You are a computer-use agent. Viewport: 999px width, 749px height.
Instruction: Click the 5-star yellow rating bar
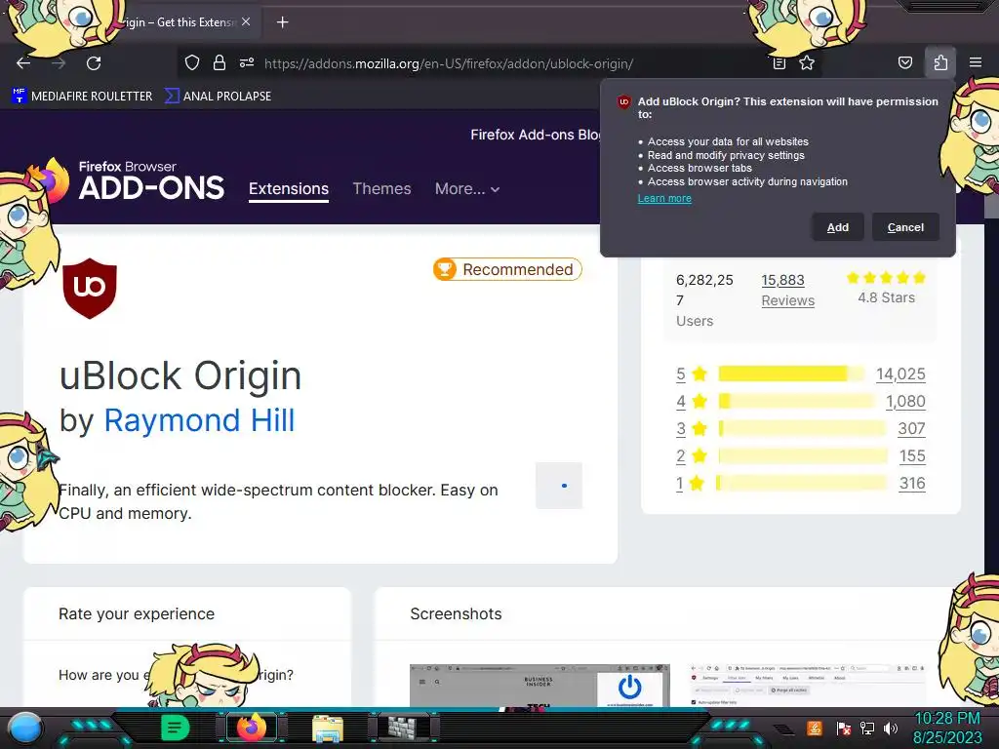(791, 374)
